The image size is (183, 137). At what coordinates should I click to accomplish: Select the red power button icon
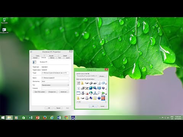click(103, 98)
